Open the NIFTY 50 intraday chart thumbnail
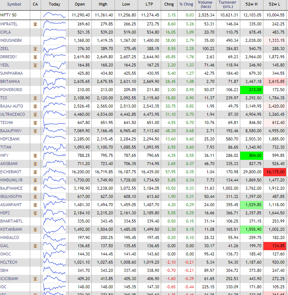The image size is (288, 295). (x=54, y=15)
